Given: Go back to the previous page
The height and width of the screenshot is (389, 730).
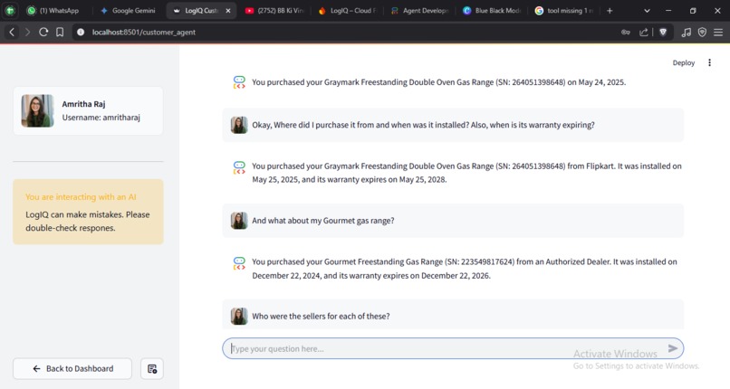Looking at the screenshot, I should 12,32.
